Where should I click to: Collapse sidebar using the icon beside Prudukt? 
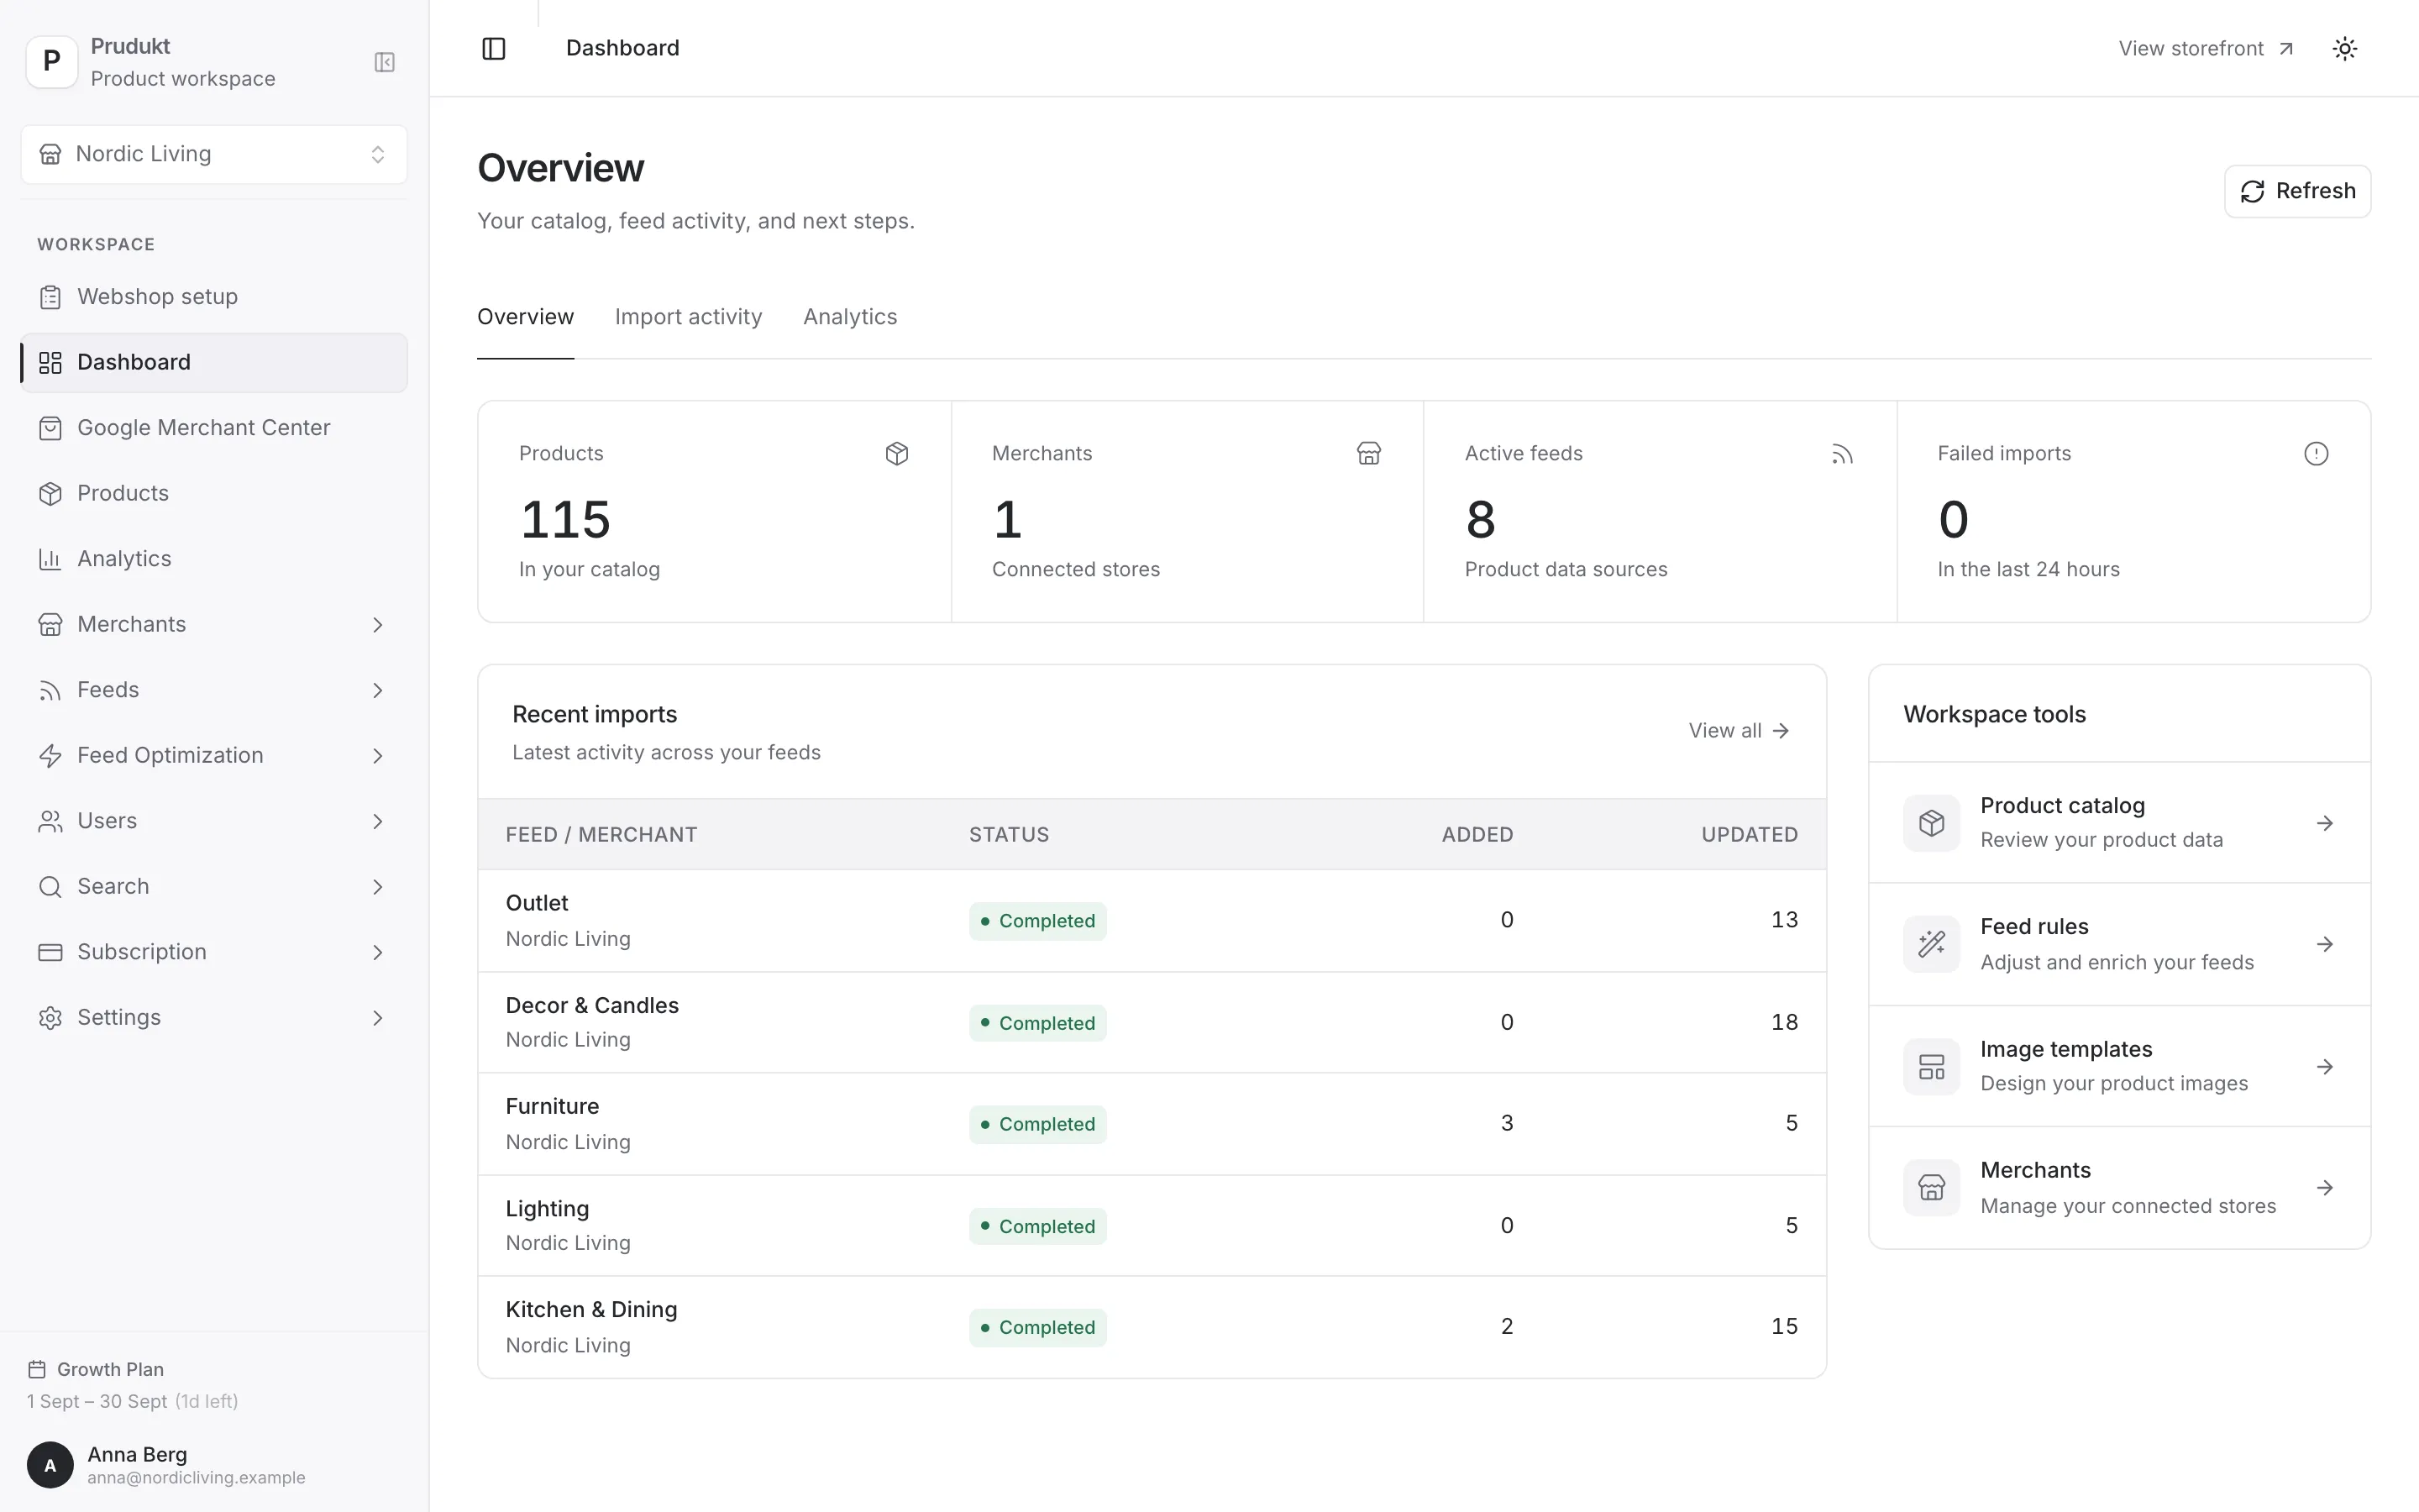click(x=385, y=62)
